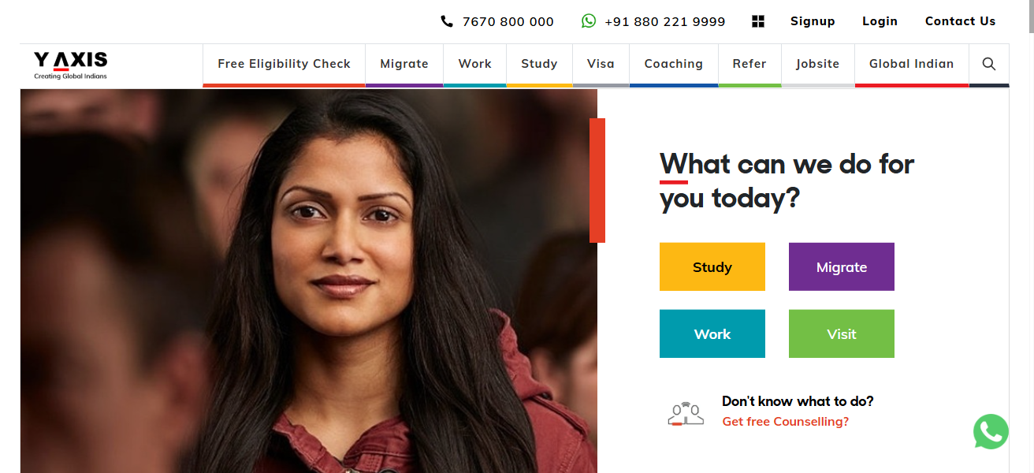Click the floating WhatsApp chat bubble

(x=991, y=432)
